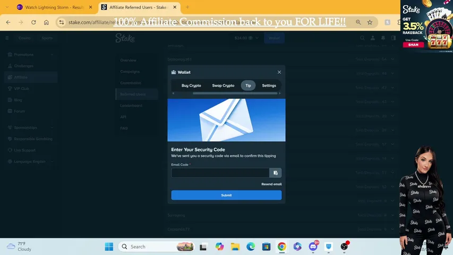Open Copilot from taskbar
The image size is (453, 255).
coord(219,246)
